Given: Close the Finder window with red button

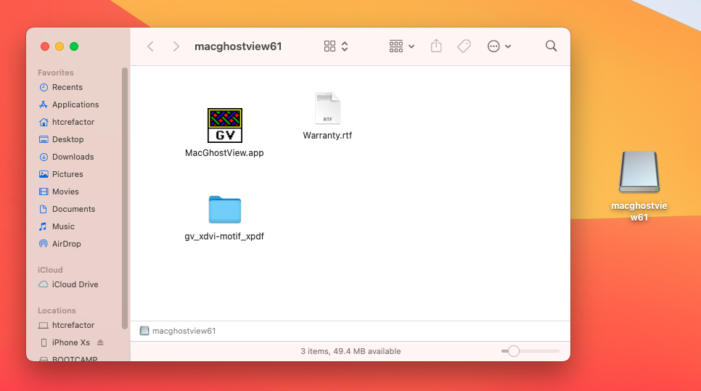Looking at the screenshot, I should [45, 46].
